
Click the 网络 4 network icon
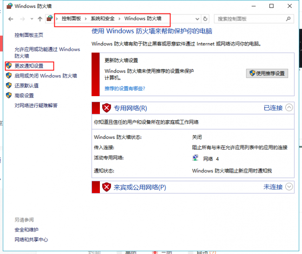point(195,157)
